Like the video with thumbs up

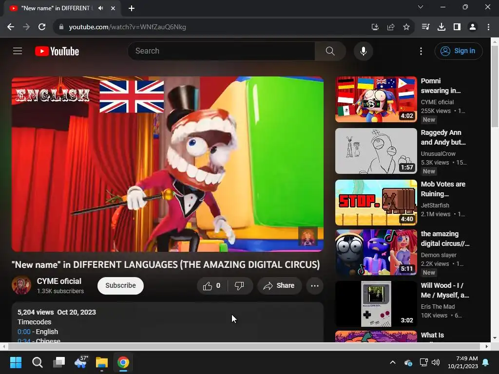pos(212,285)
